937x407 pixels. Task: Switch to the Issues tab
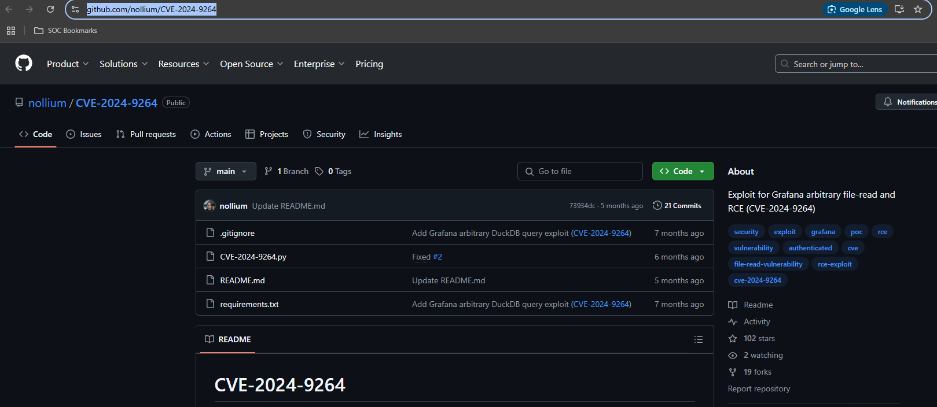click(84, 134)
